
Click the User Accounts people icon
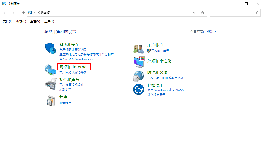tap(138, 48)
